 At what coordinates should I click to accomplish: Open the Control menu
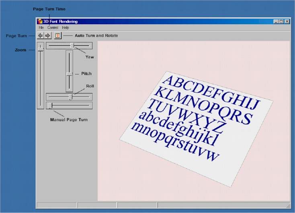[53, 27]
